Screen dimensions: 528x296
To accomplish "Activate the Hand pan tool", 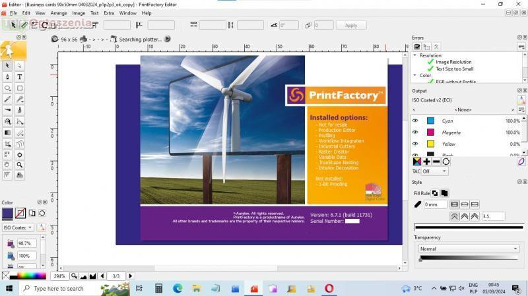I will (7, 164).
